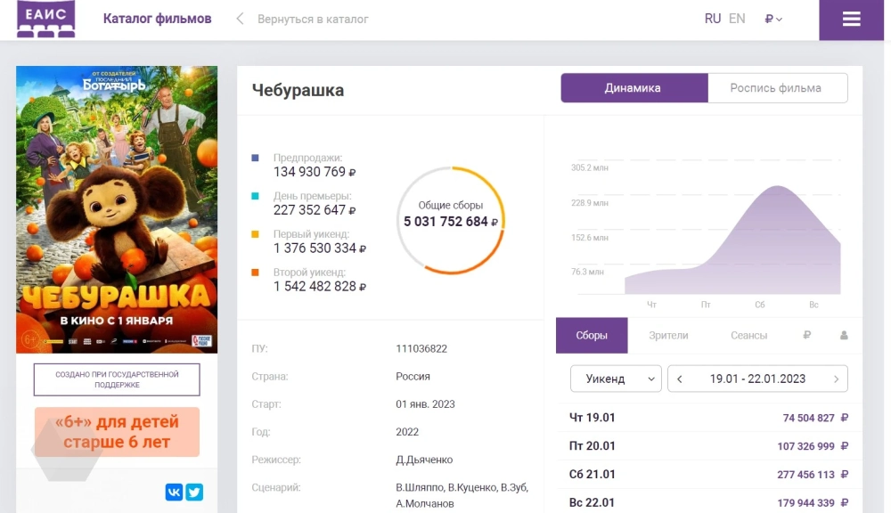891x513 pixels.
Task: Share the film on VK
Action: point(174,492)
